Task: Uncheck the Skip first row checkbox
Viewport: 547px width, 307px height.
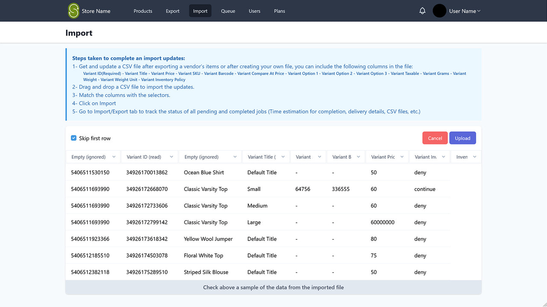Action: (74, 138)
